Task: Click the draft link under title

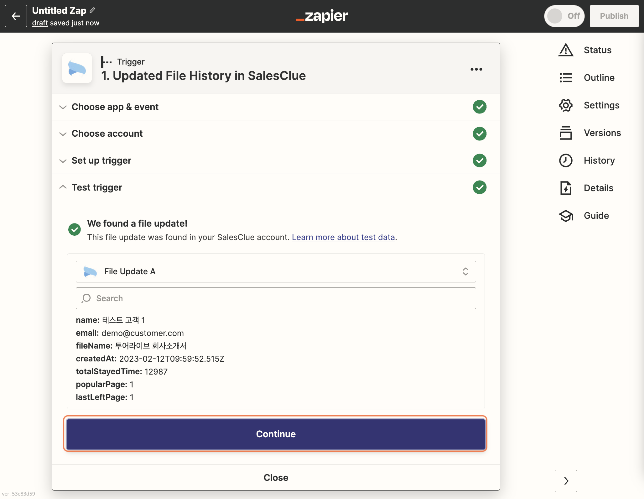Action: pyautogui.click(x=40, y=23)
